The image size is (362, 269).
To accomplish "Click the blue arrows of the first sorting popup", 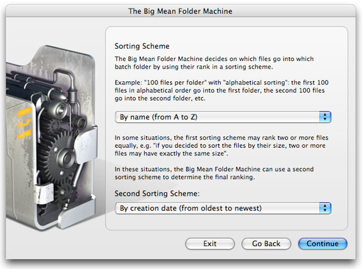I will click(325, 117).
